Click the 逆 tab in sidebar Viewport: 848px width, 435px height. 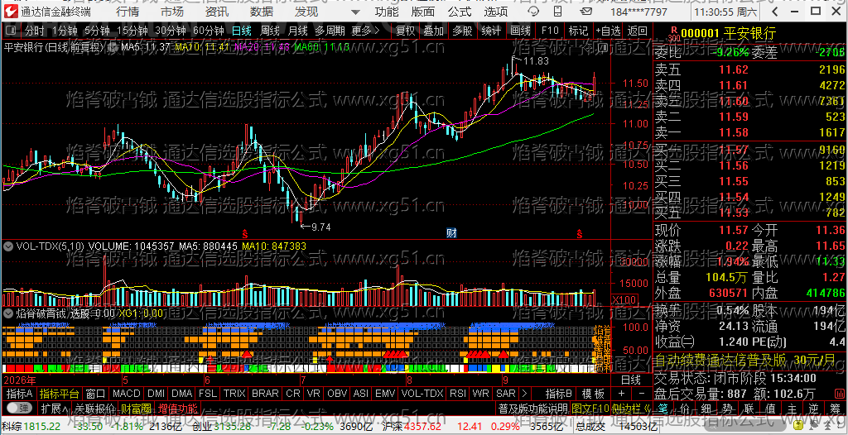[x=813, y=408]
